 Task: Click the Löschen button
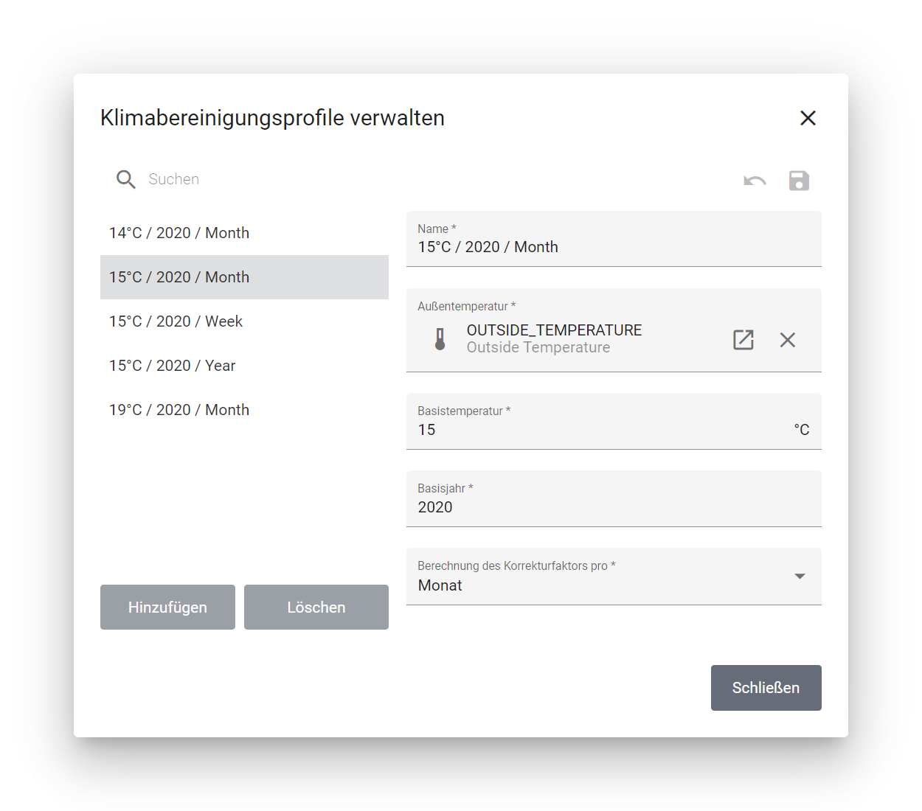tap(316, 608)
